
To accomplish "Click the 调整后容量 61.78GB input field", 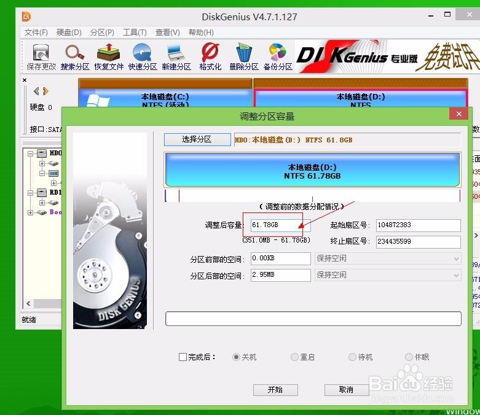I will coord(280,225).
